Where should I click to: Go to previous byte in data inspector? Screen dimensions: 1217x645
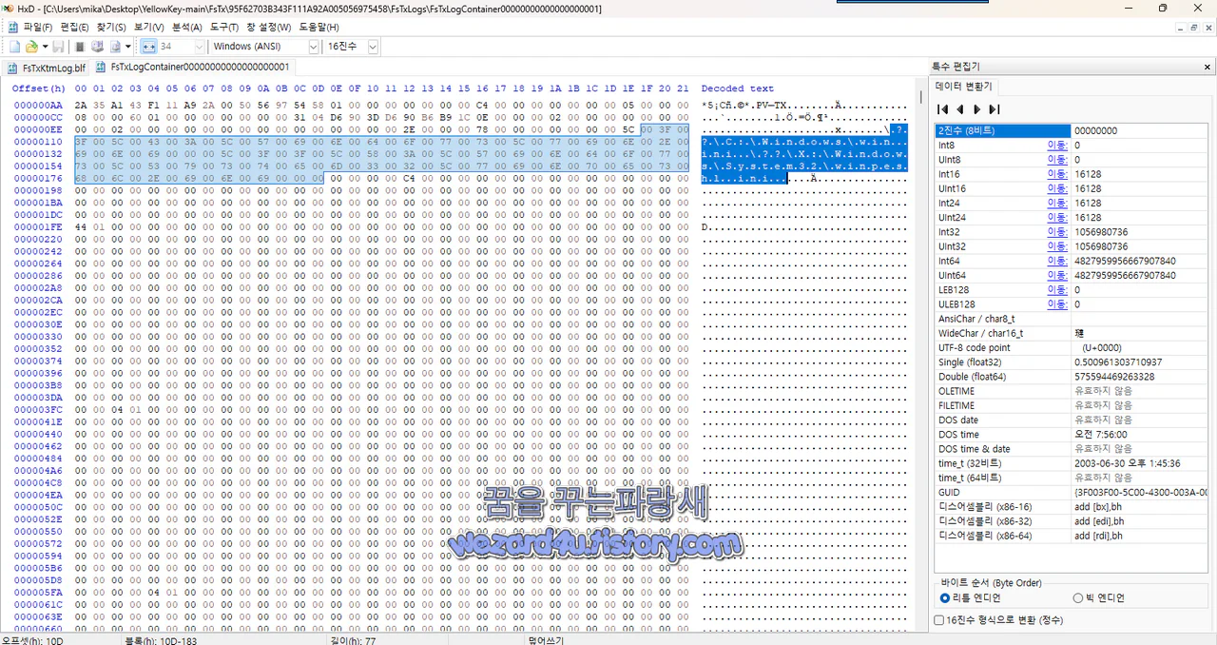pos(960,109)
